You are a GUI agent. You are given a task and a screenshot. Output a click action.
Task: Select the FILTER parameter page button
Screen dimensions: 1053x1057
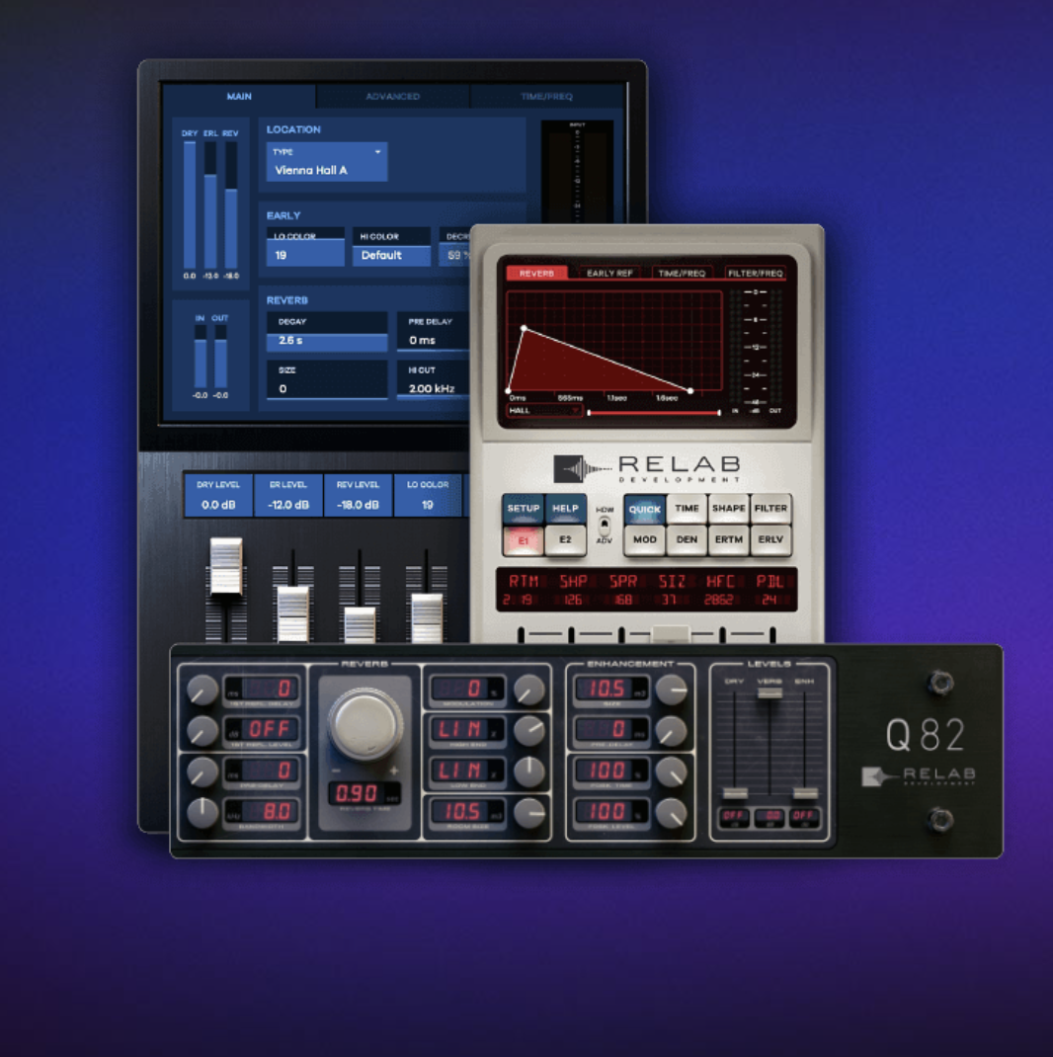point(770,509)
